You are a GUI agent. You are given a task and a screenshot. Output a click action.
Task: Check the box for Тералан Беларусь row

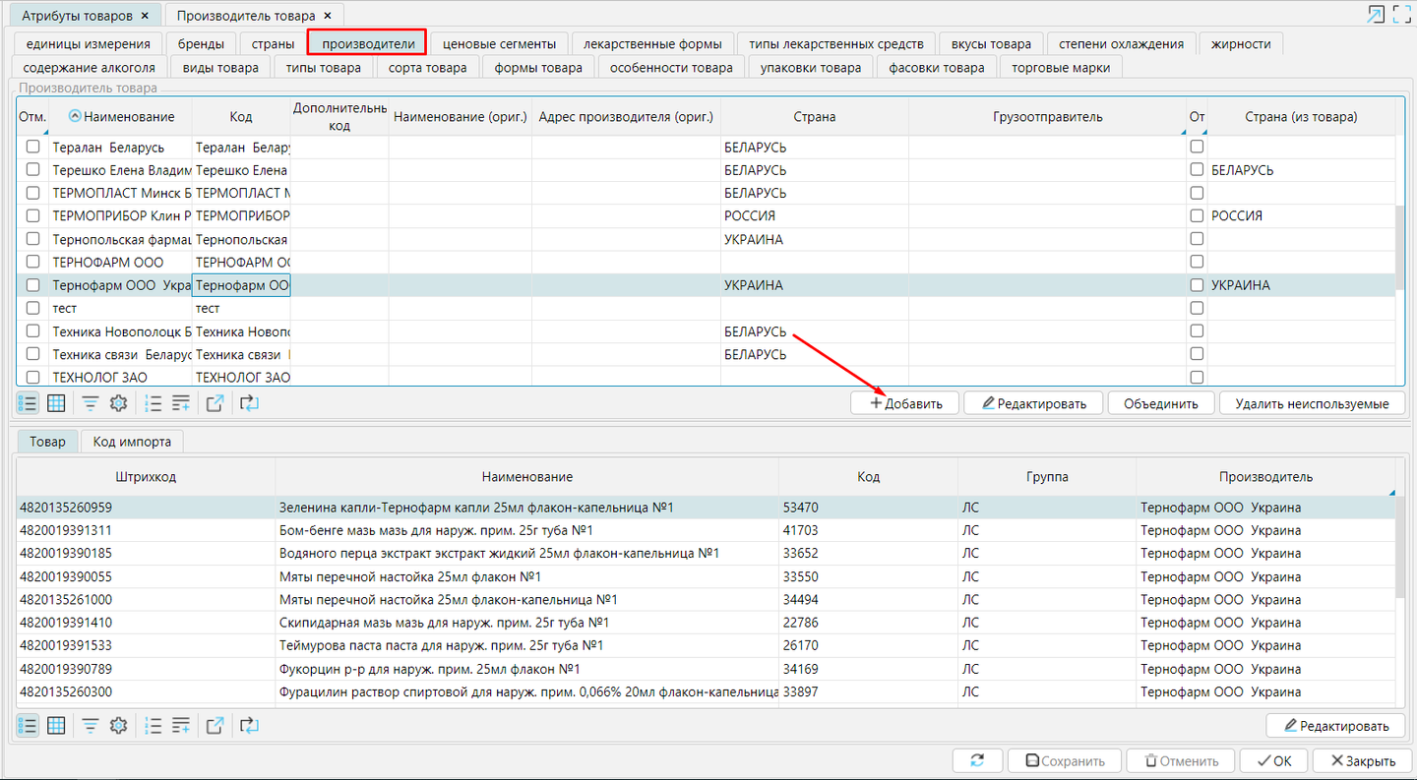tap(33, 147)
